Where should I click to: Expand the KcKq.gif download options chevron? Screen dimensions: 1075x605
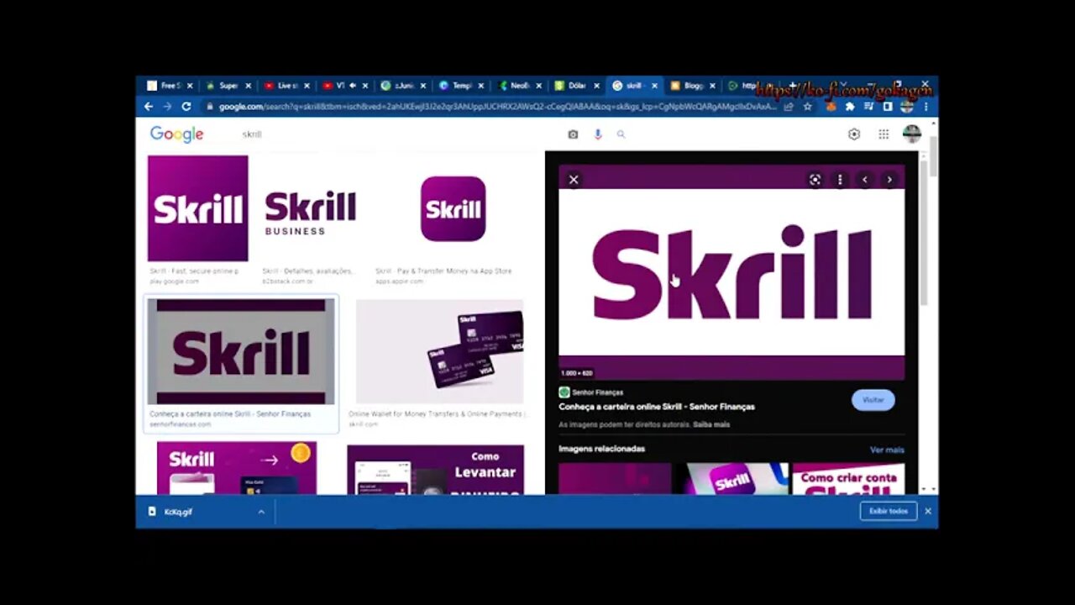pyautogui.click(x=261, y=512)
